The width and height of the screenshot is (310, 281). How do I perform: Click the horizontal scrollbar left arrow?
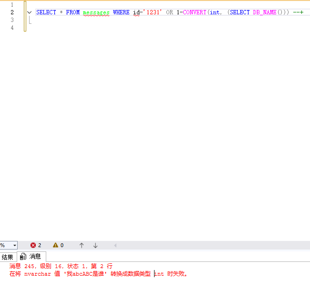pos(115,245)
